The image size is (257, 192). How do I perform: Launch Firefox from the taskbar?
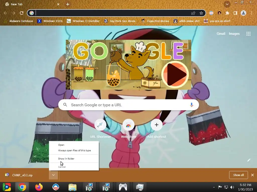[x=39, y=187]
